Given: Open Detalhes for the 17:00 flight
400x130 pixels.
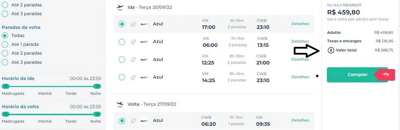Looking at the screenshot, I should [300, 24].
